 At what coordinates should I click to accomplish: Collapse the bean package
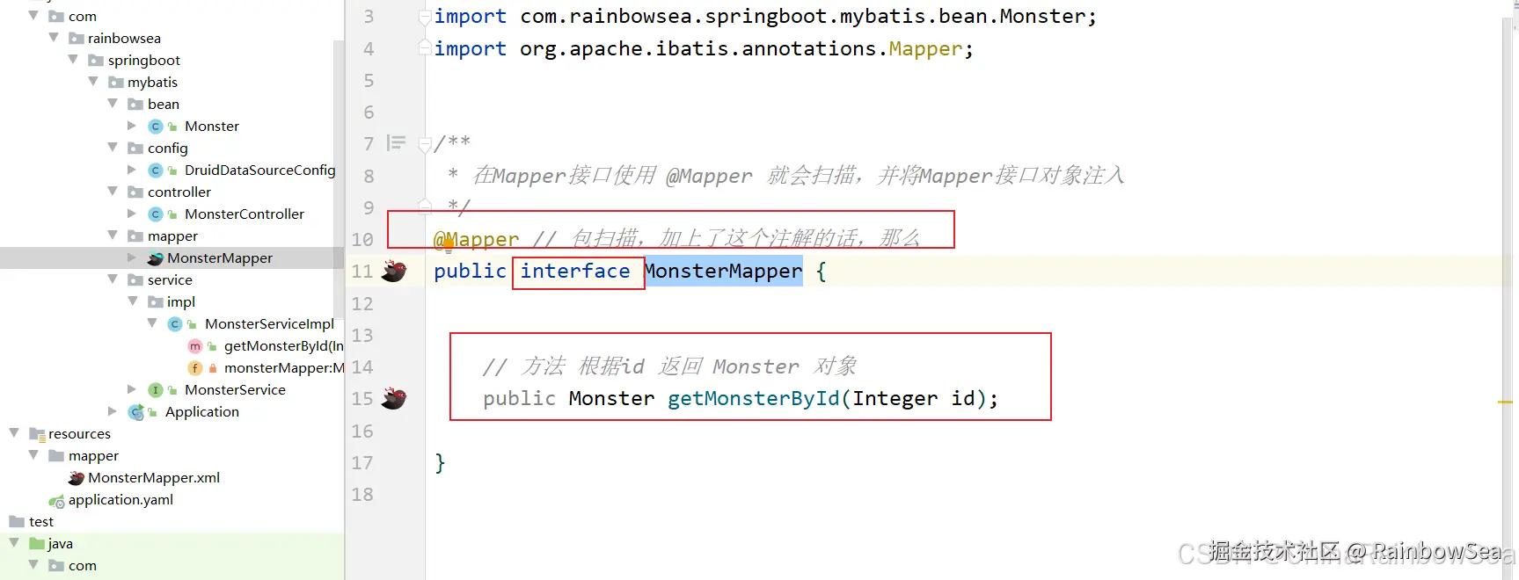113,104
